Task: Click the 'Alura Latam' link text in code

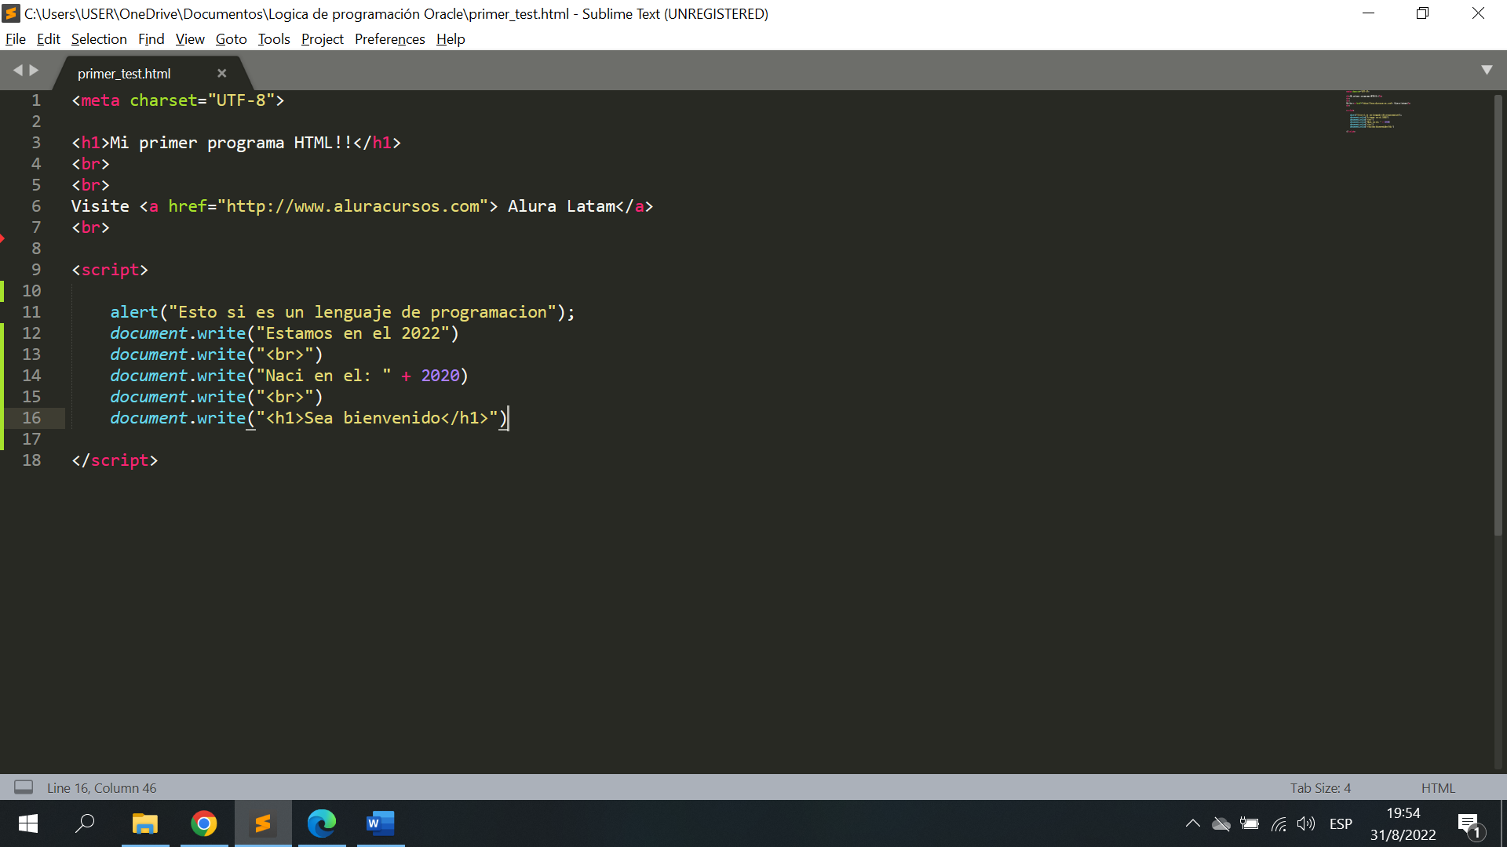Action: click(x=561, y=206)
